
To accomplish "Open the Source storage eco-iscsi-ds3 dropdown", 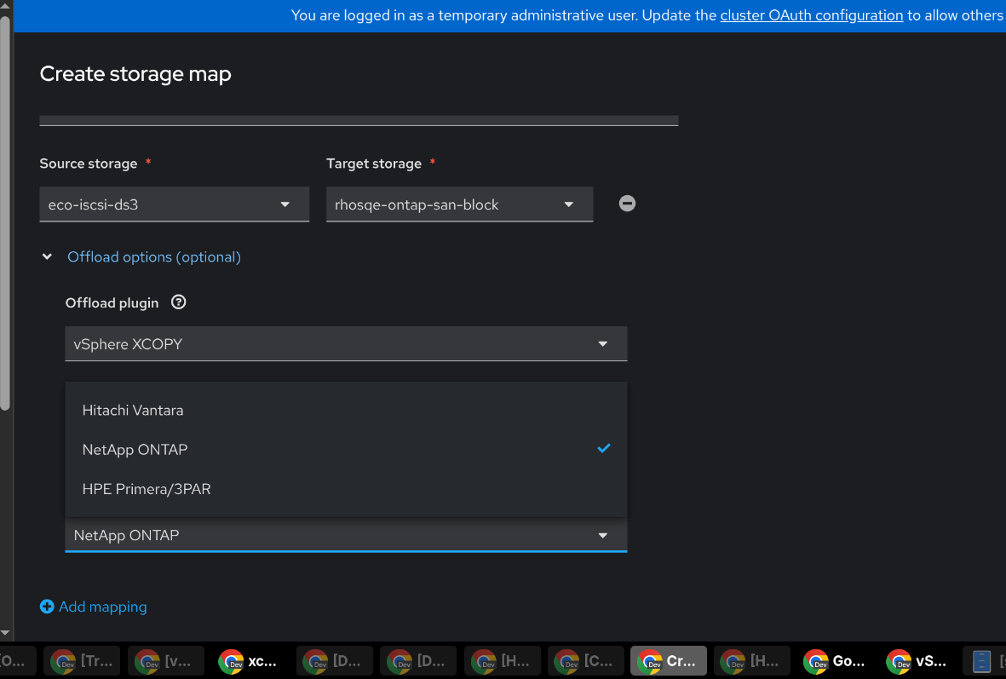I will click(x=174, y=204).
